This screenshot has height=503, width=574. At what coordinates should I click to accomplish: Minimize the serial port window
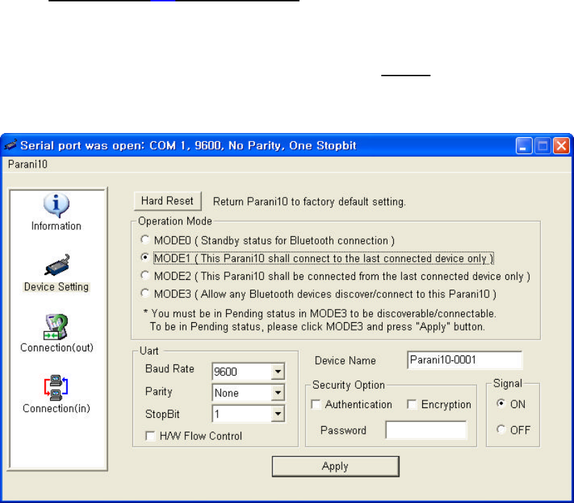click(524, 146)
